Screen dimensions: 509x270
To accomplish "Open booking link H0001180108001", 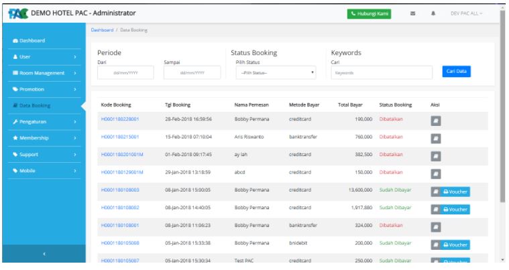I will pyautogui.click(x=120, y=225).
